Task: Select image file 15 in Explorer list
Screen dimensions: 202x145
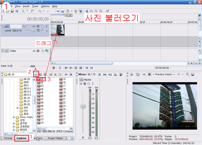Action: click(x=63, y=79)
